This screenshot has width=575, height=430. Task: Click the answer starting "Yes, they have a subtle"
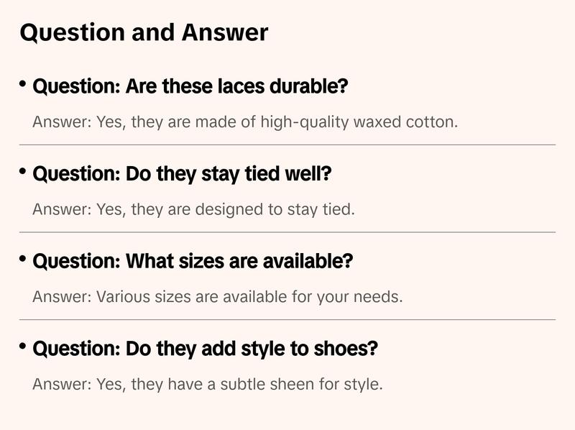(x=207, y=384)
